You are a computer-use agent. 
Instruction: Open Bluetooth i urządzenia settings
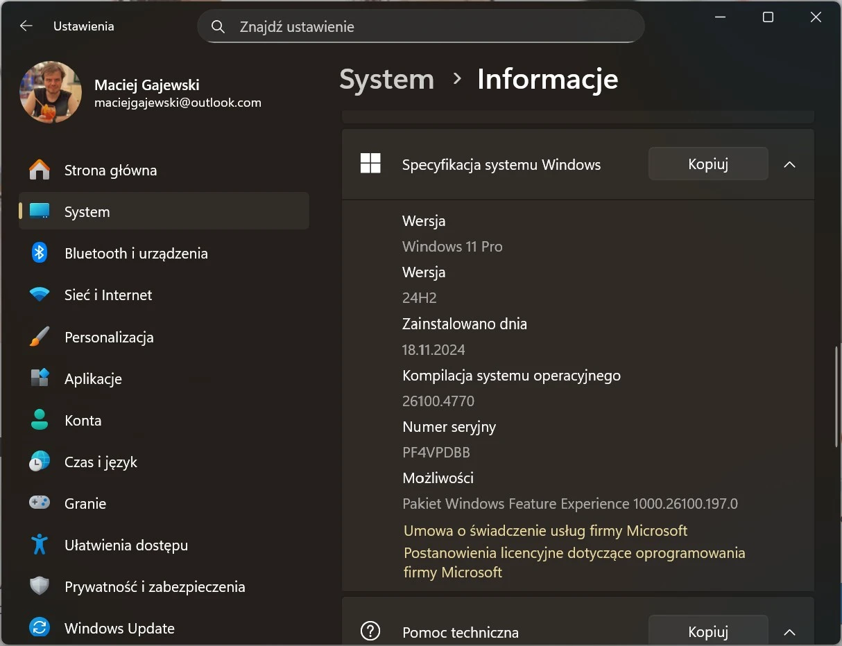click(164, 253)
